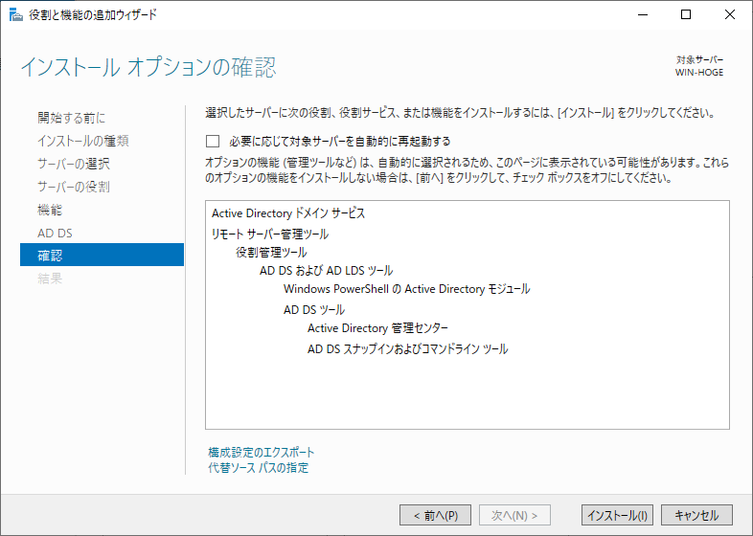Click the < 前へ(P) button
Viewport: 753px width, 536px height.
pyautogui.click(x=435, y=515)
